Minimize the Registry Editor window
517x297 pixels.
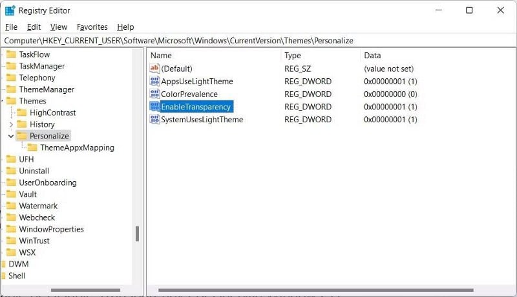tap(439, 10)
